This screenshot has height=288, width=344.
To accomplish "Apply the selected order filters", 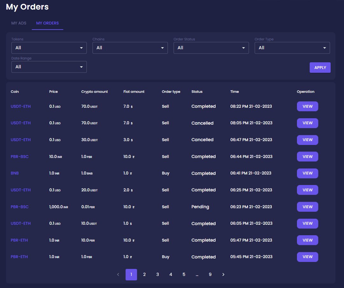I will point(320,68).
